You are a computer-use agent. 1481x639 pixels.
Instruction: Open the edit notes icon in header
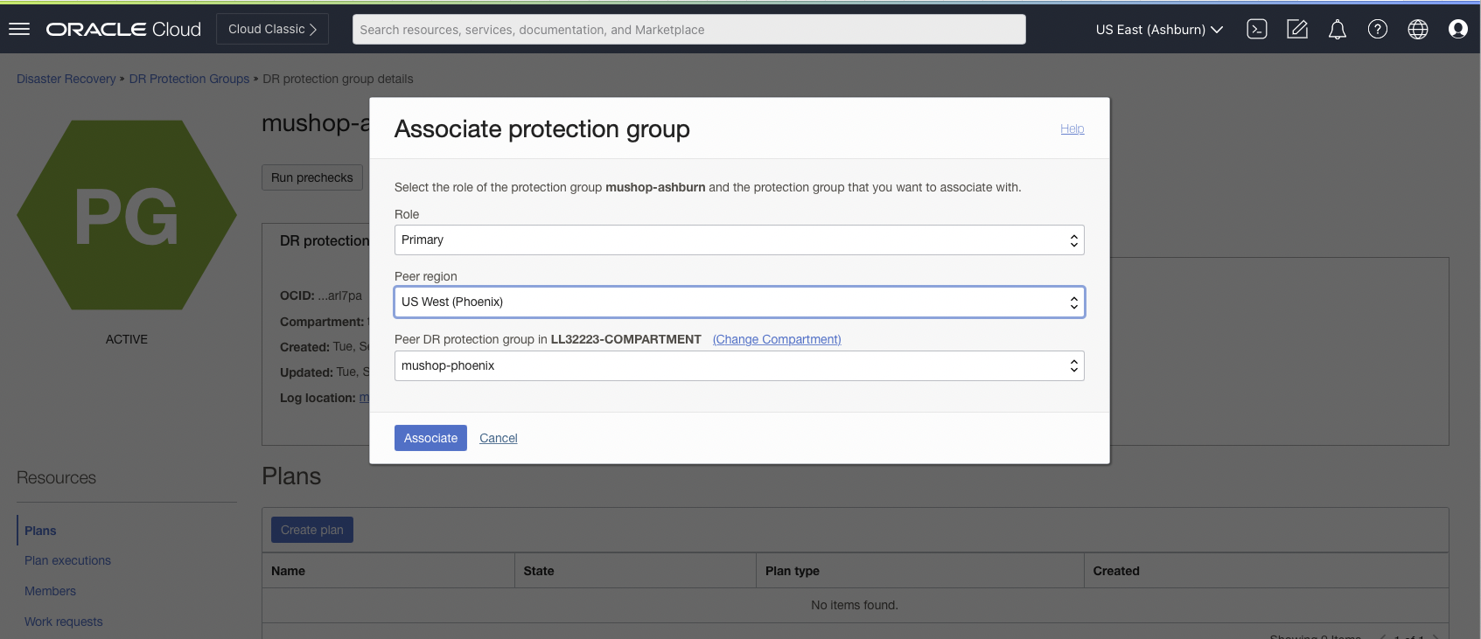pos(1296,29)
